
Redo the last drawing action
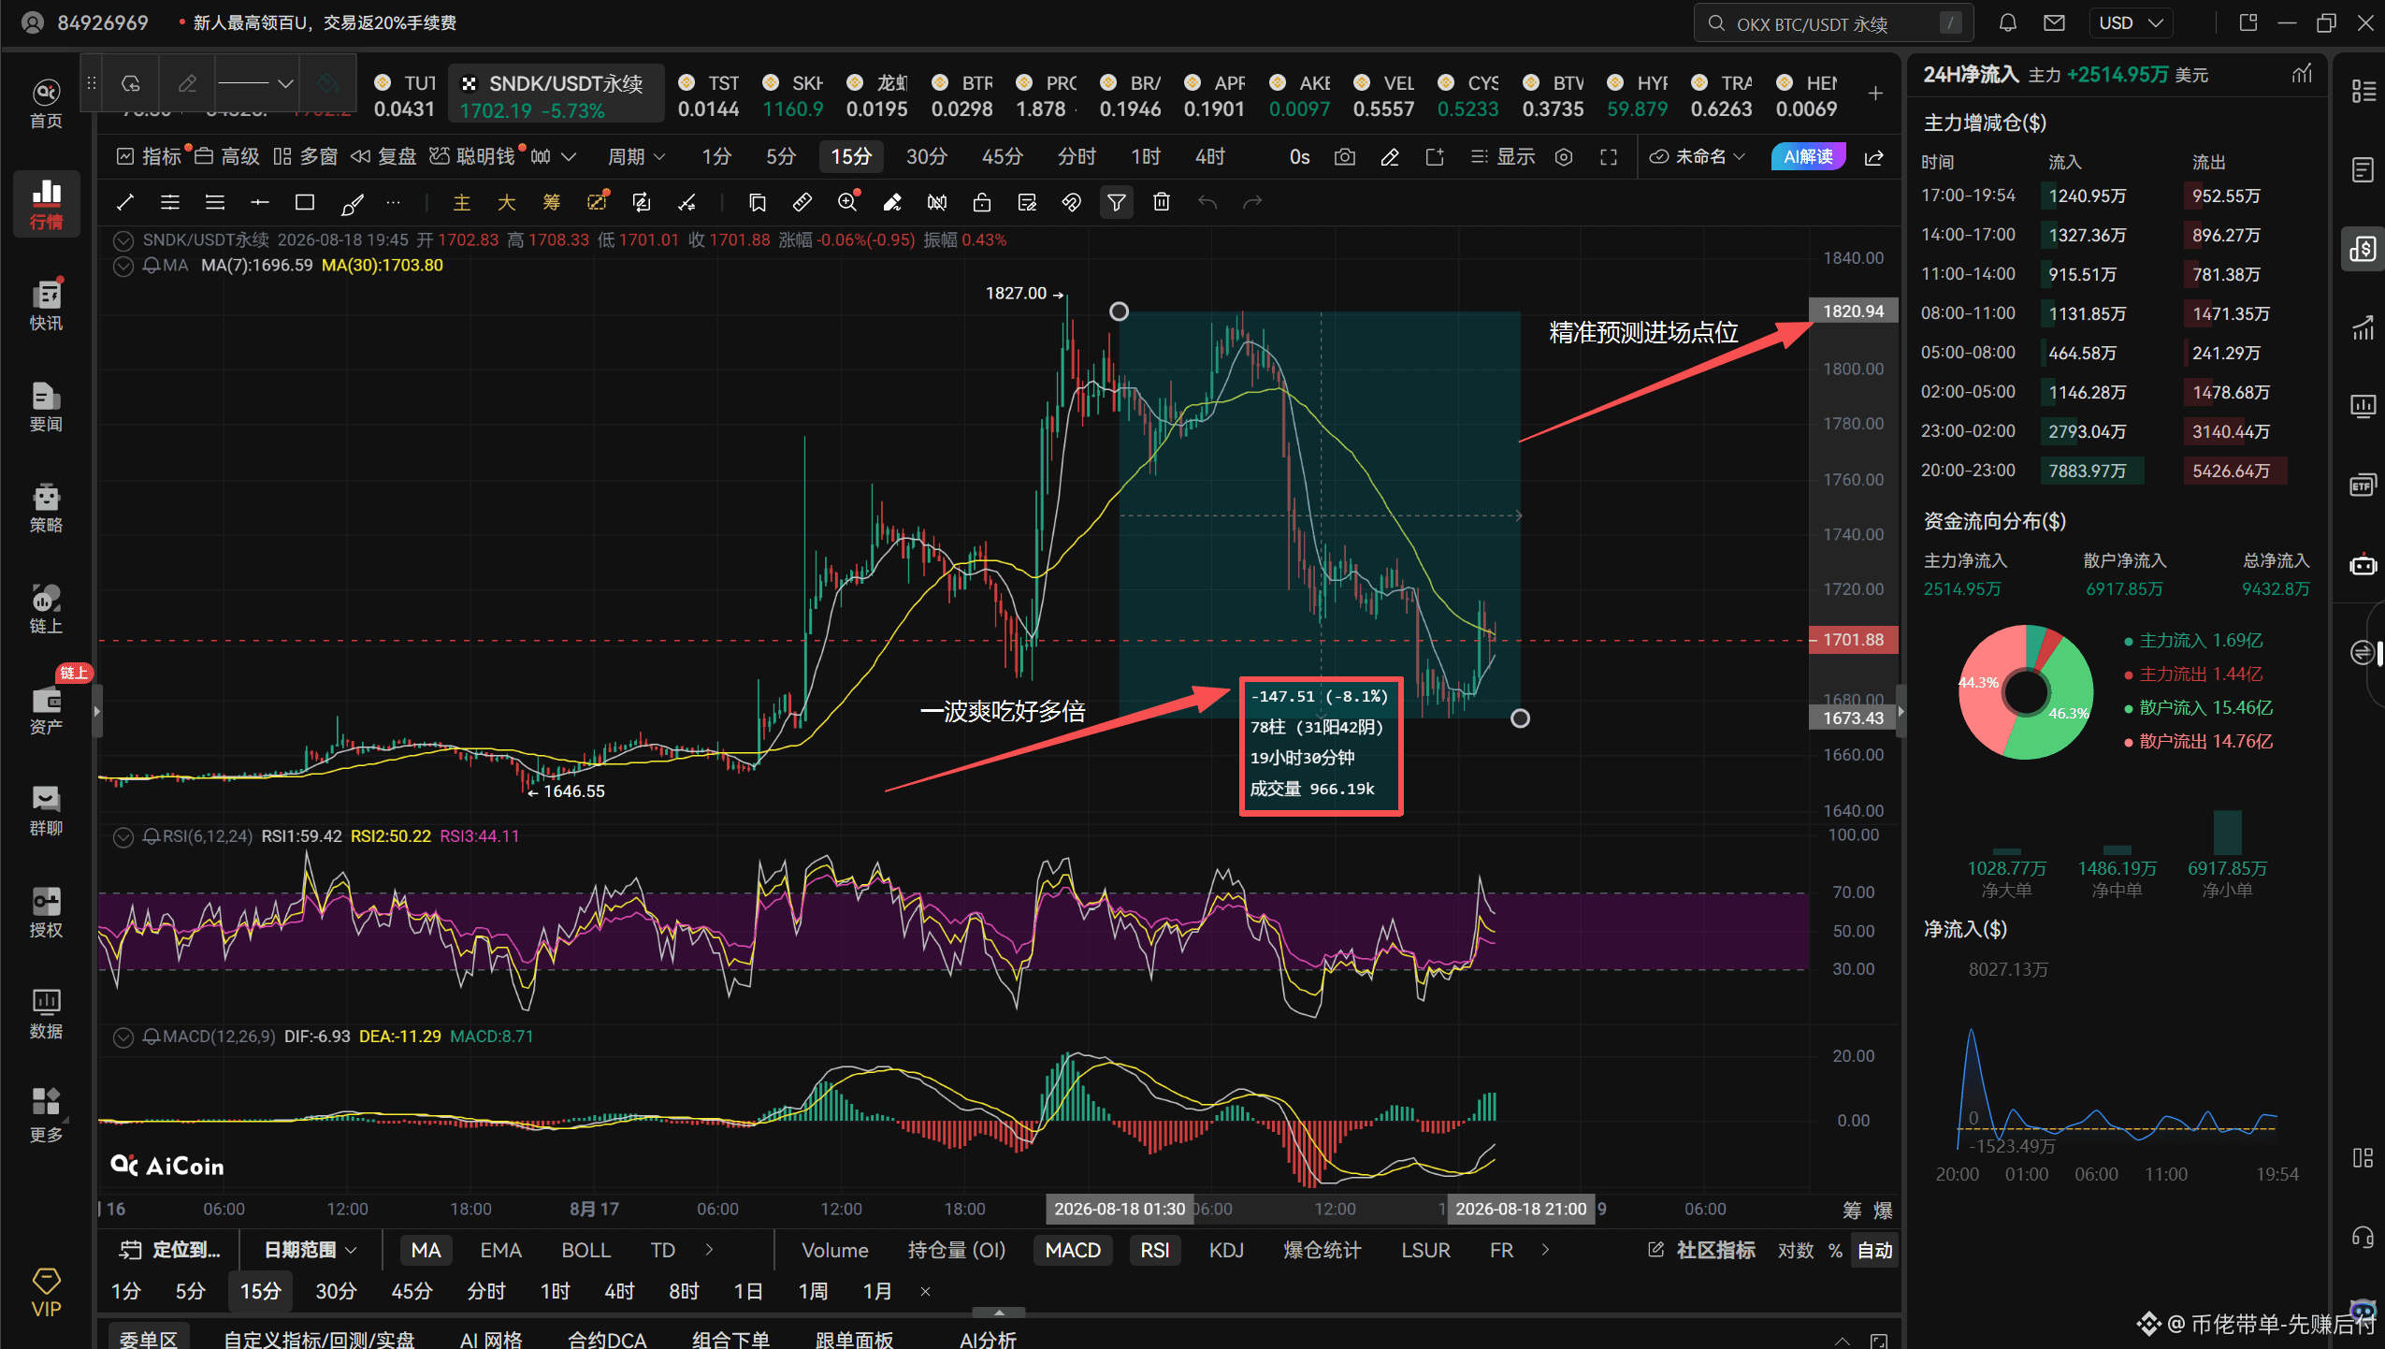[1252, 202]
